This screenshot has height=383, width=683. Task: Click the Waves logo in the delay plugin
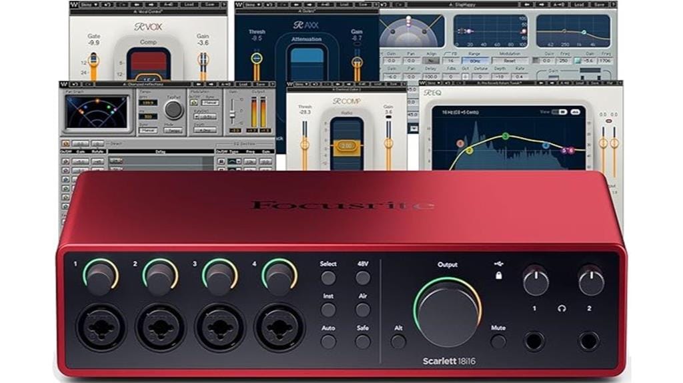64,85
